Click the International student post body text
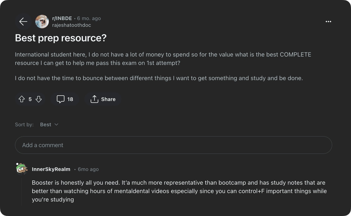 click(x=163, y=59)
